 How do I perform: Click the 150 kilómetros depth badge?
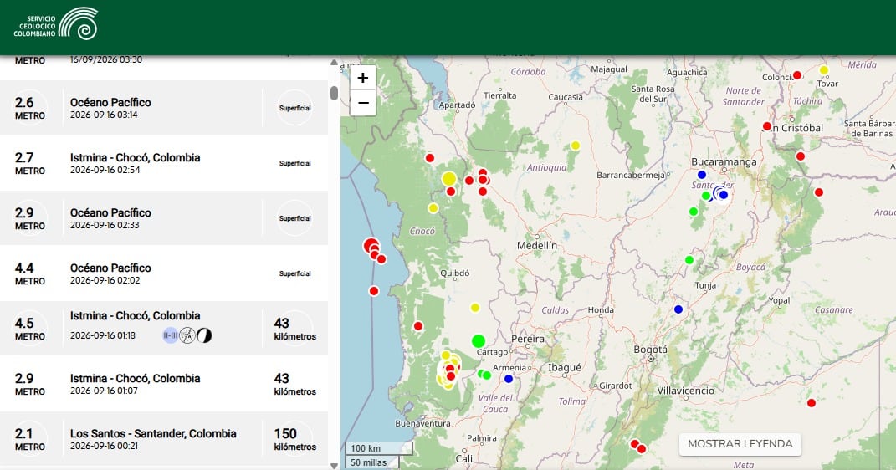(294, 438)
